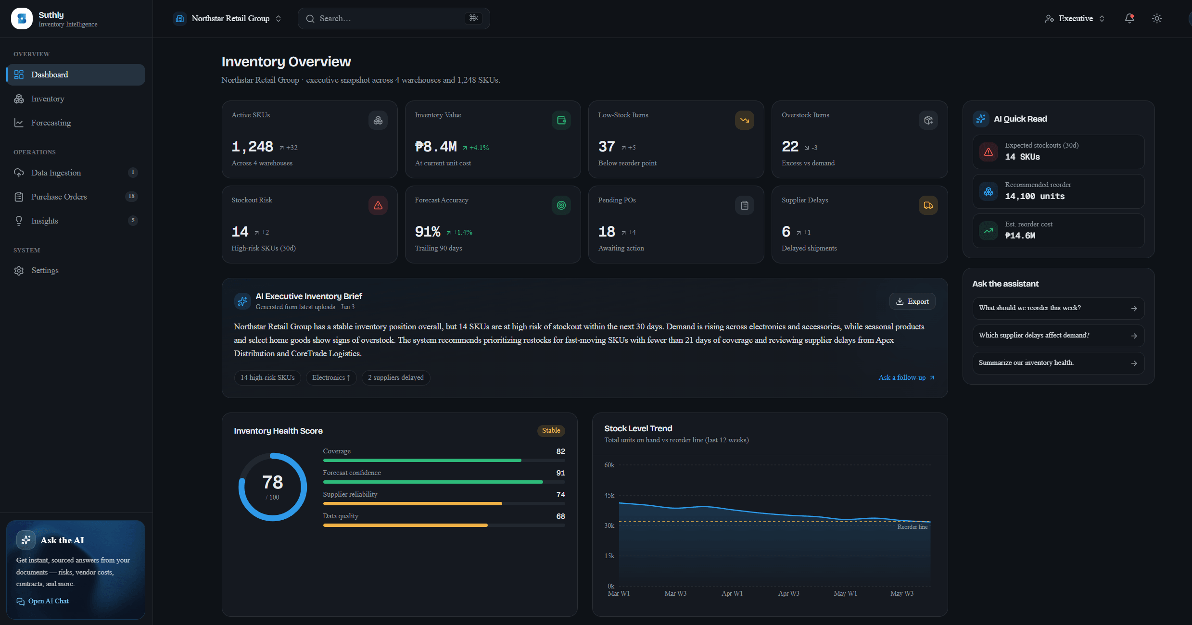Click the Executive user role icon

tap(1049, 19)
